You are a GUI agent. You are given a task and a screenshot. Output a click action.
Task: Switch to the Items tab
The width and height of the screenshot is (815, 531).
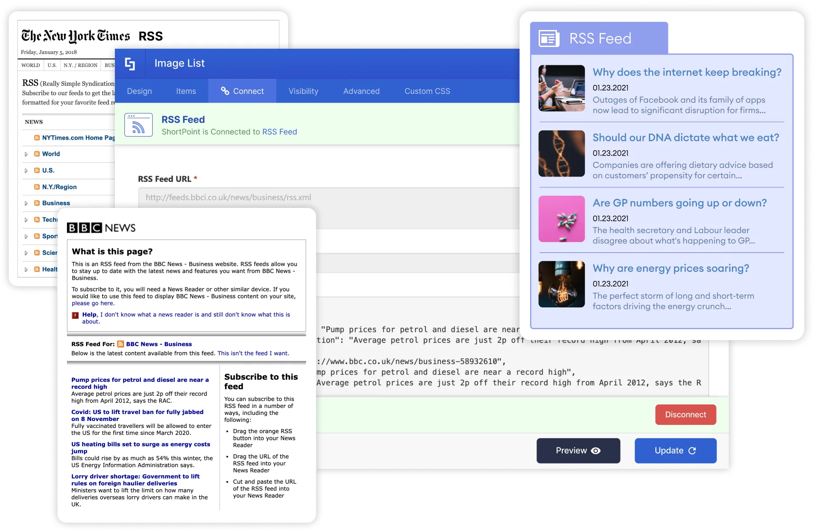coord(186,91)
